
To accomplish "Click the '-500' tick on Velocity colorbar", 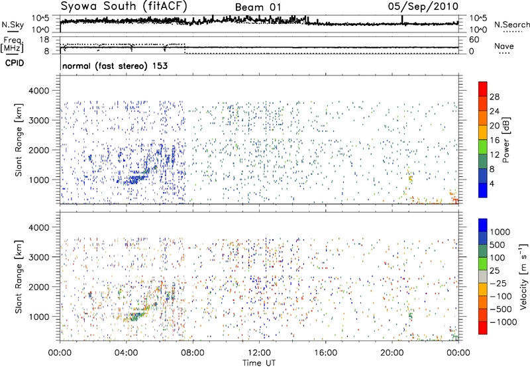I will pyautogui.click(x=501, y=309).
